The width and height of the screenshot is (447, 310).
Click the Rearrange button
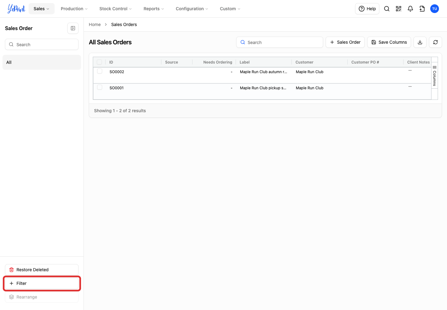[42, 297]
